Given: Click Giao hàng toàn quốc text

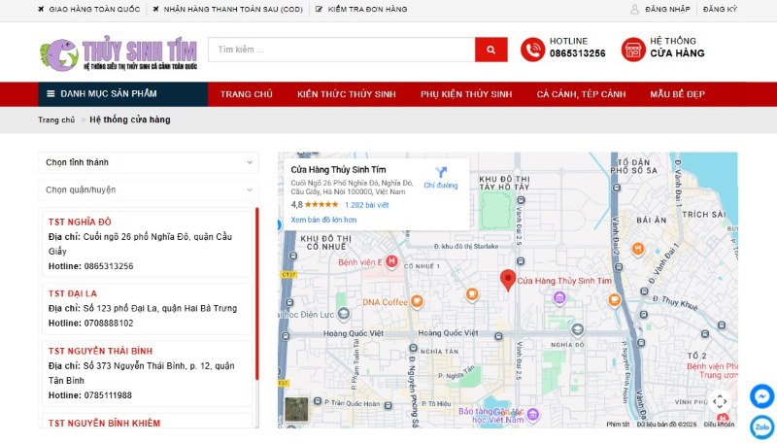Looking at the screenshot, I should pos(94,9).
